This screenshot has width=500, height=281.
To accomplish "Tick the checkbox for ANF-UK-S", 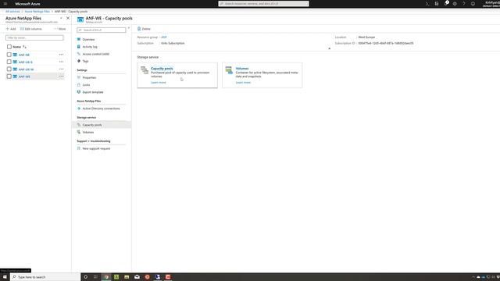I will pyautogui.click(x=9, y=62).
